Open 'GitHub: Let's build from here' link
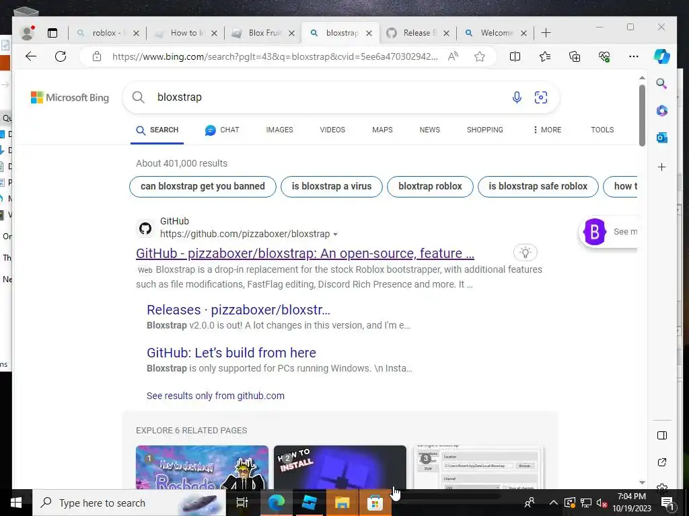The height and width of the screenshot is (516, 689). (x=231, y=353)
